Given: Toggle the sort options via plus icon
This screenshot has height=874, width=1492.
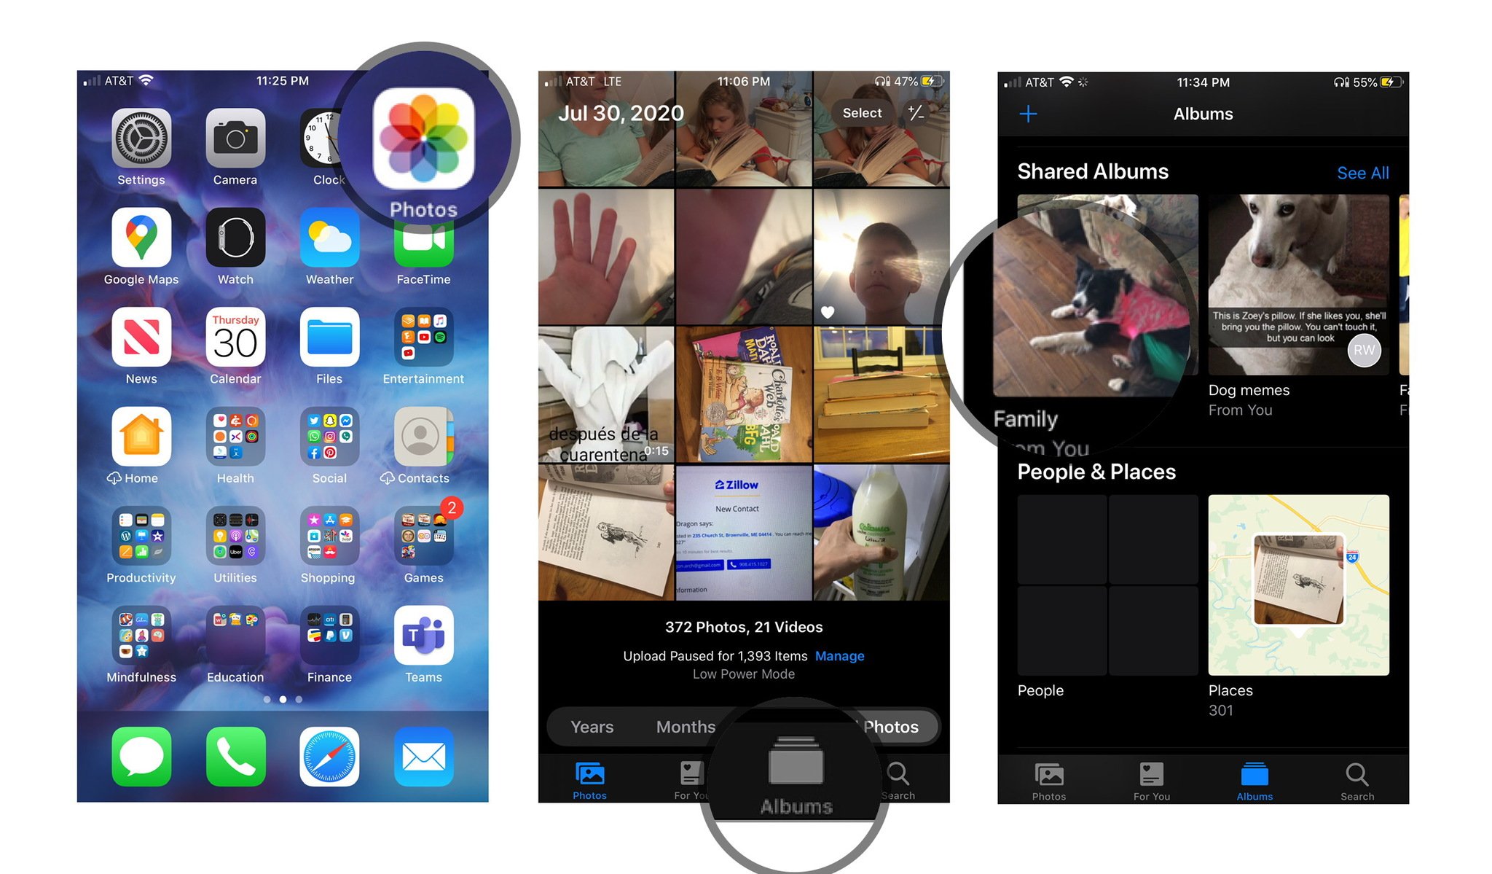Looking at the screenshot, I should coord(1029,114).
